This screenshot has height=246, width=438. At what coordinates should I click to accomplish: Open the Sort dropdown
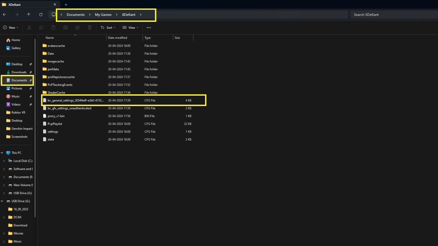tap(108, 28)
